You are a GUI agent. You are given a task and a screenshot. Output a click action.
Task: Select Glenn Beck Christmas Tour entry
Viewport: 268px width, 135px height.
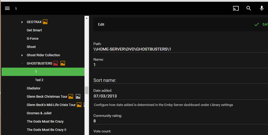click(x=47, y=96)
